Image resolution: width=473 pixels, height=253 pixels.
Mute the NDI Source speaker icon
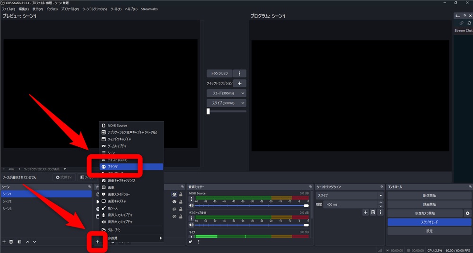191,205
